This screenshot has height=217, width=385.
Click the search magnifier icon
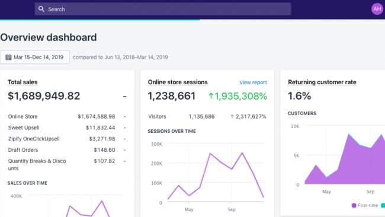[x=41, y=9]
